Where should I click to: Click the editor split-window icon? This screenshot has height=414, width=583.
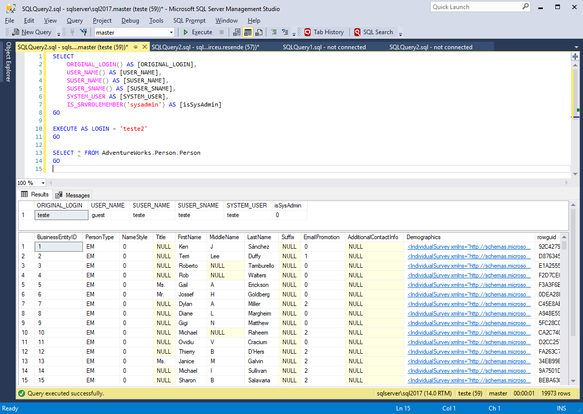[x=575, y=56]
